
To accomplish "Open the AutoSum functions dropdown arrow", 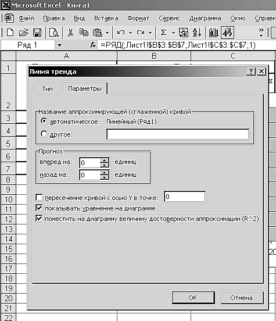I will click(173, 33).
